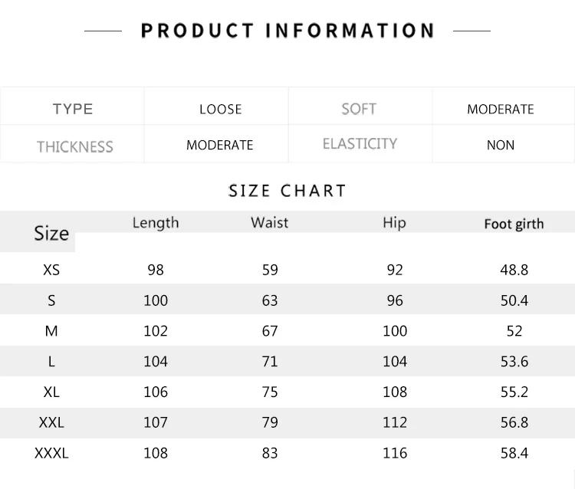Select the XS size row label
This screenshot has width=575, height=489.
[51, 270]
